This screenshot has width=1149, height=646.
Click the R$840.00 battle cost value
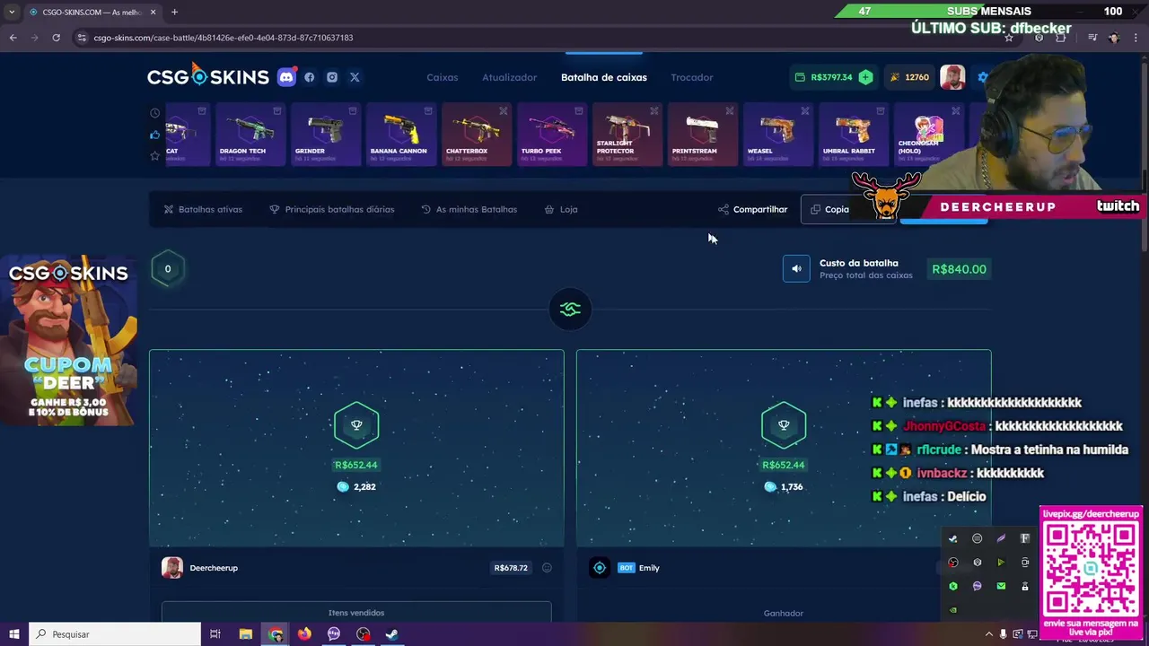pyautogui.click(x=959, y=269)
